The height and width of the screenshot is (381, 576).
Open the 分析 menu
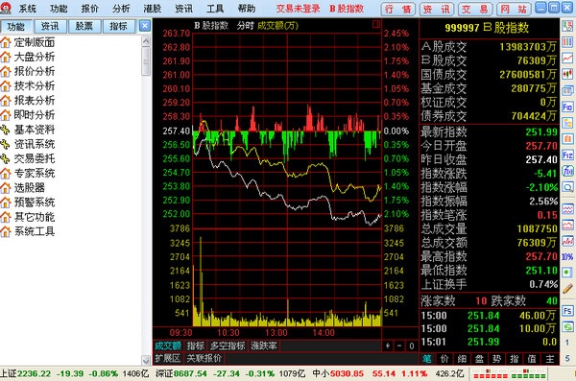point(121,8)
